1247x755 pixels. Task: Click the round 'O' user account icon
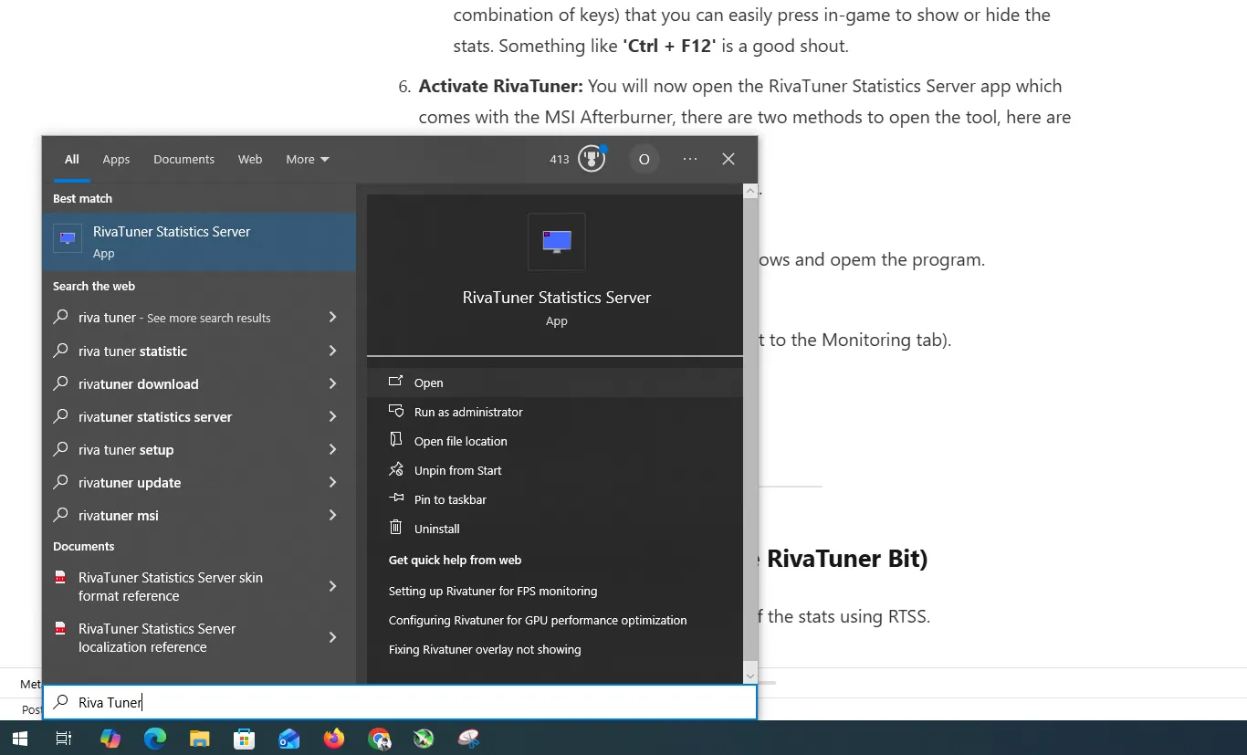pos(644,159)
